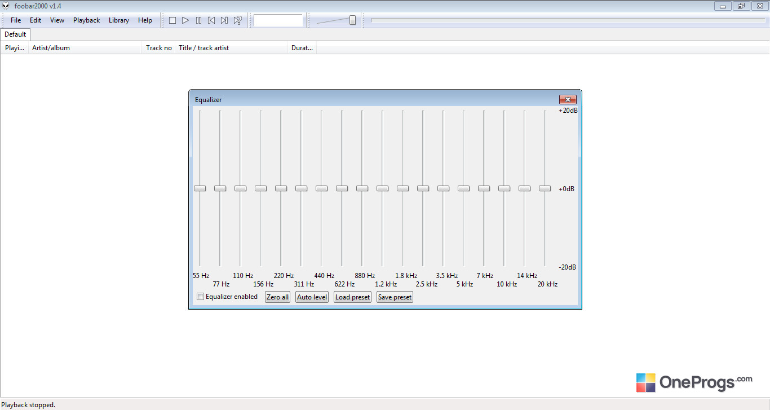Image resolution: width=770 pixels, height=410 pixels.
Task: Click the Stop playback icon
Action: point(172,20)
